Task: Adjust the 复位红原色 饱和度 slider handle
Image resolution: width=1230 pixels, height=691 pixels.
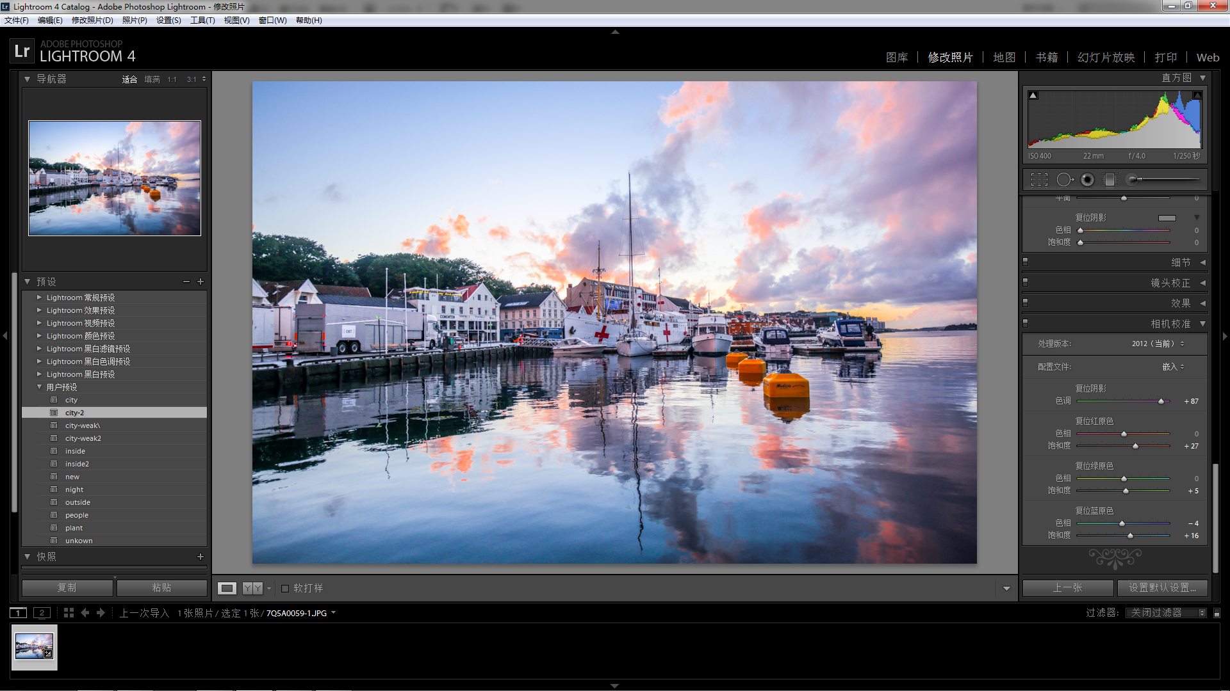Action: coord(1136,446)
